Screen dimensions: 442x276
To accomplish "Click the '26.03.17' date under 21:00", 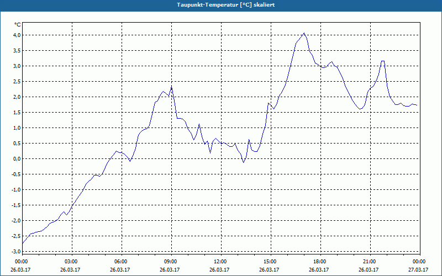I will [369, 270].
